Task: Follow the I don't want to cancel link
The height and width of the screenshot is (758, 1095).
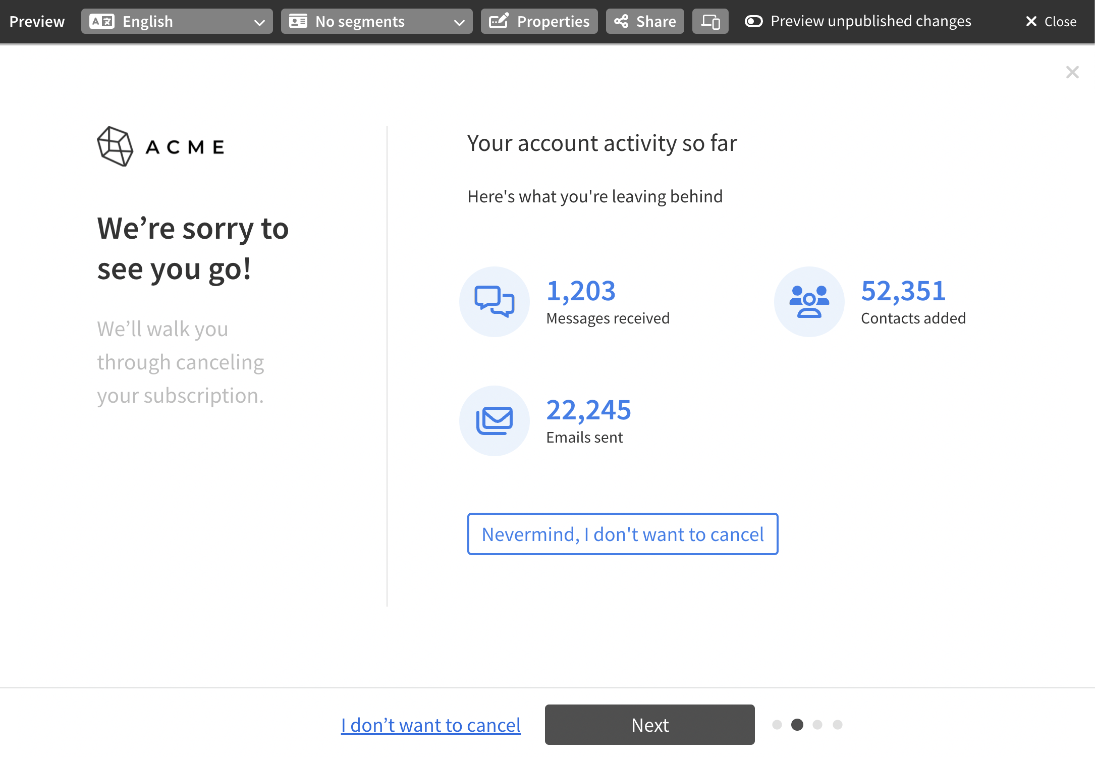Action: click(430, 725)
